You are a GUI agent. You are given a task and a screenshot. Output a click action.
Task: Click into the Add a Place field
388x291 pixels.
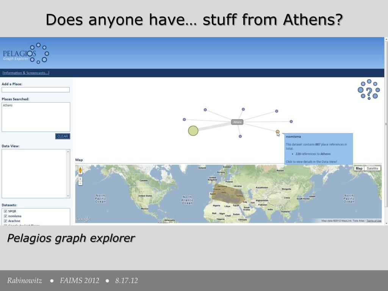[36, 90]
